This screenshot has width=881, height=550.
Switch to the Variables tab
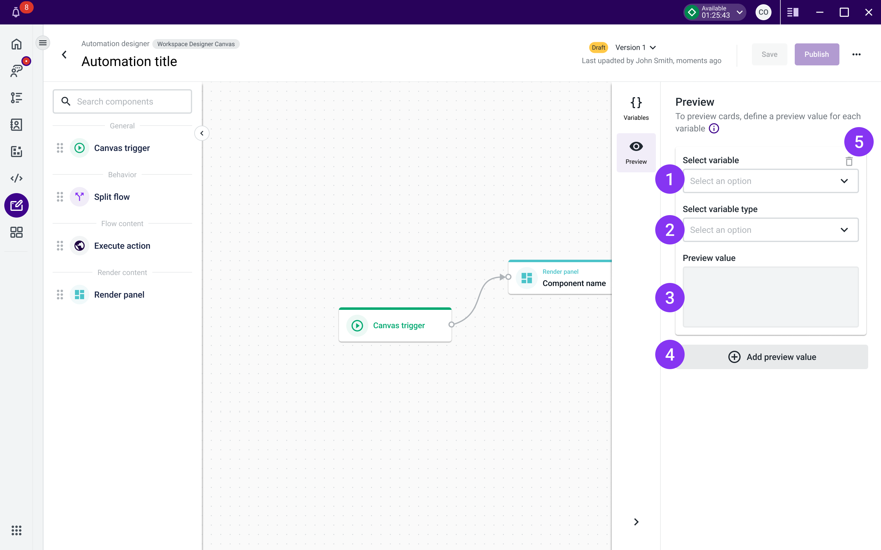tap(636, 108)
